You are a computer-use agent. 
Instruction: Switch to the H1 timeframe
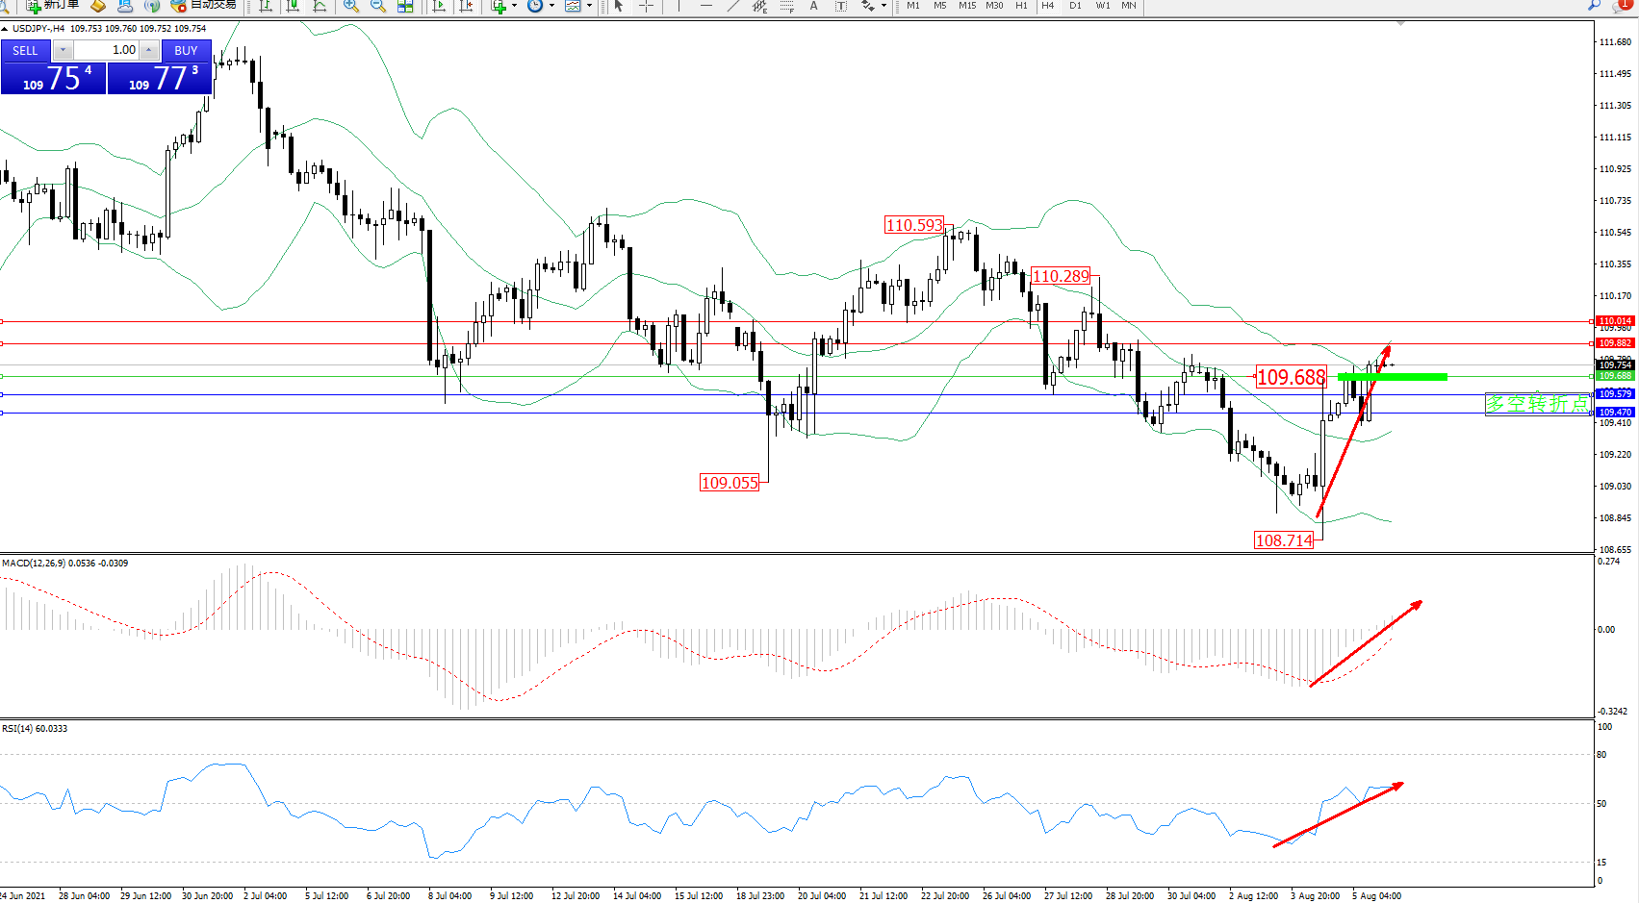[x=1021, y=6]
